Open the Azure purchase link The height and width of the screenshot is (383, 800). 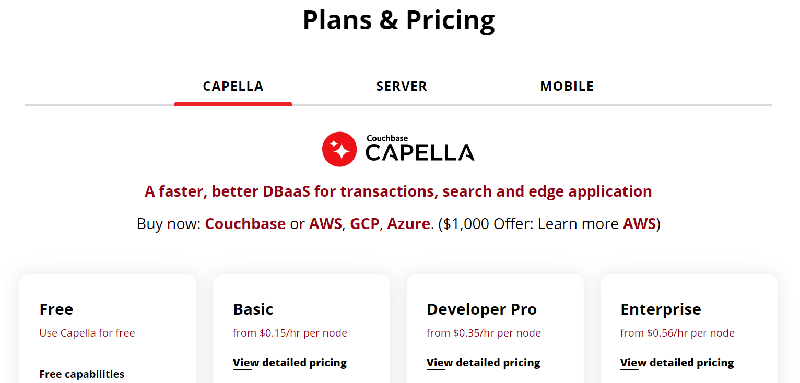(408, 223)
